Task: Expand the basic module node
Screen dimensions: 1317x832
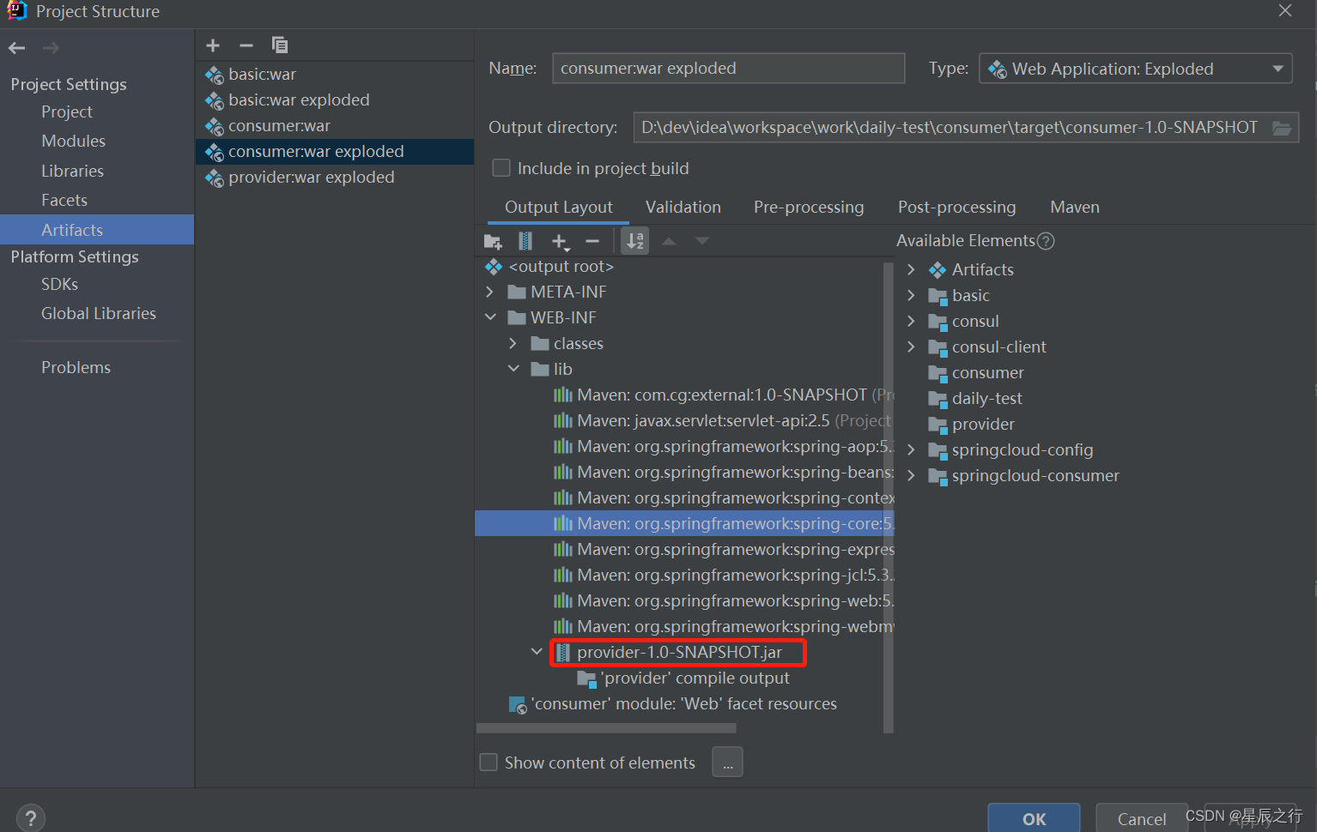Action: (911, 296)
